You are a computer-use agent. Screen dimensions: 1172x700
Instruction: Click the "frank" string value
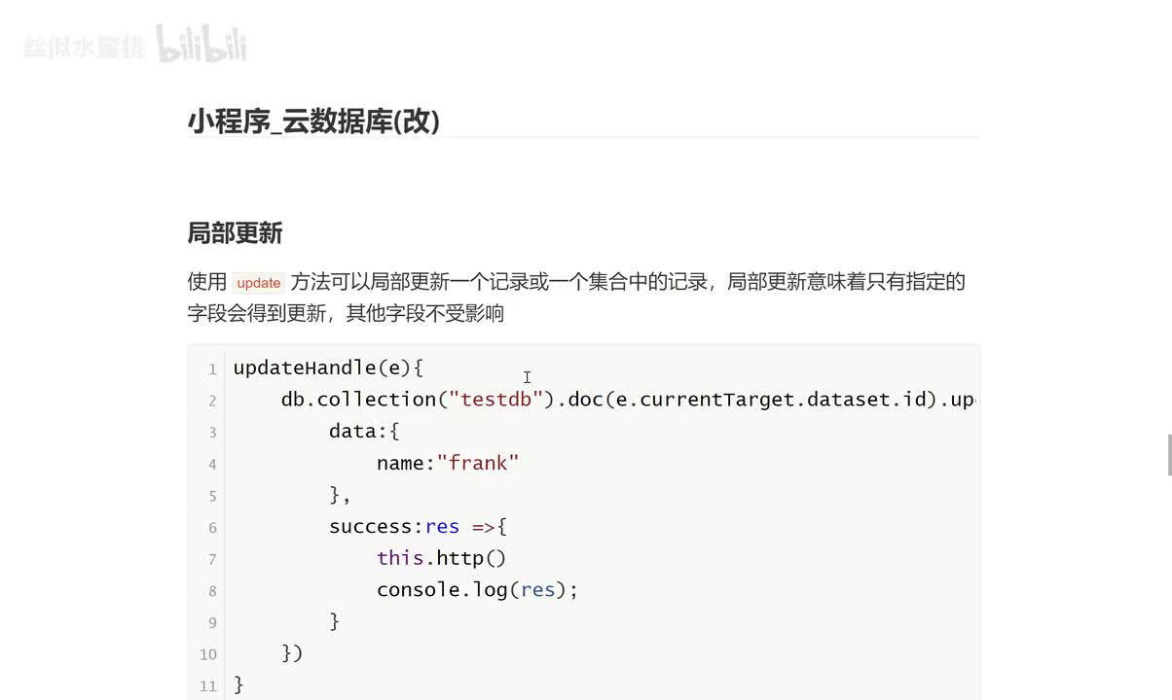click(478, 463)
